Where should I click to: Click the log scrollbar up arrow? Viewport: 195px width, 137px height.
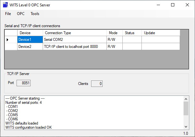[186, 99]
